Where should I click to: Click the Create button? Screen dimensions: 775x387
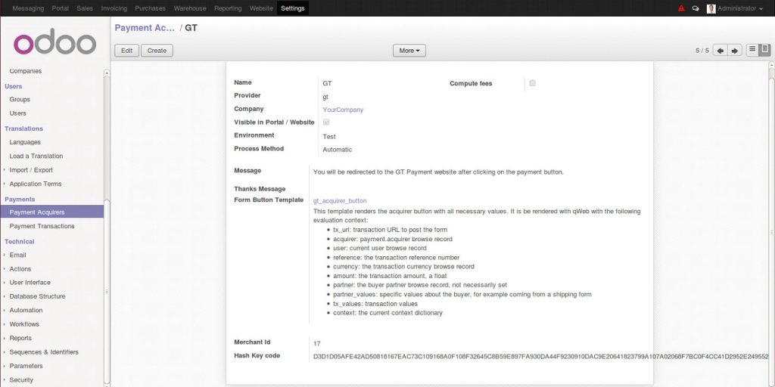157,51
